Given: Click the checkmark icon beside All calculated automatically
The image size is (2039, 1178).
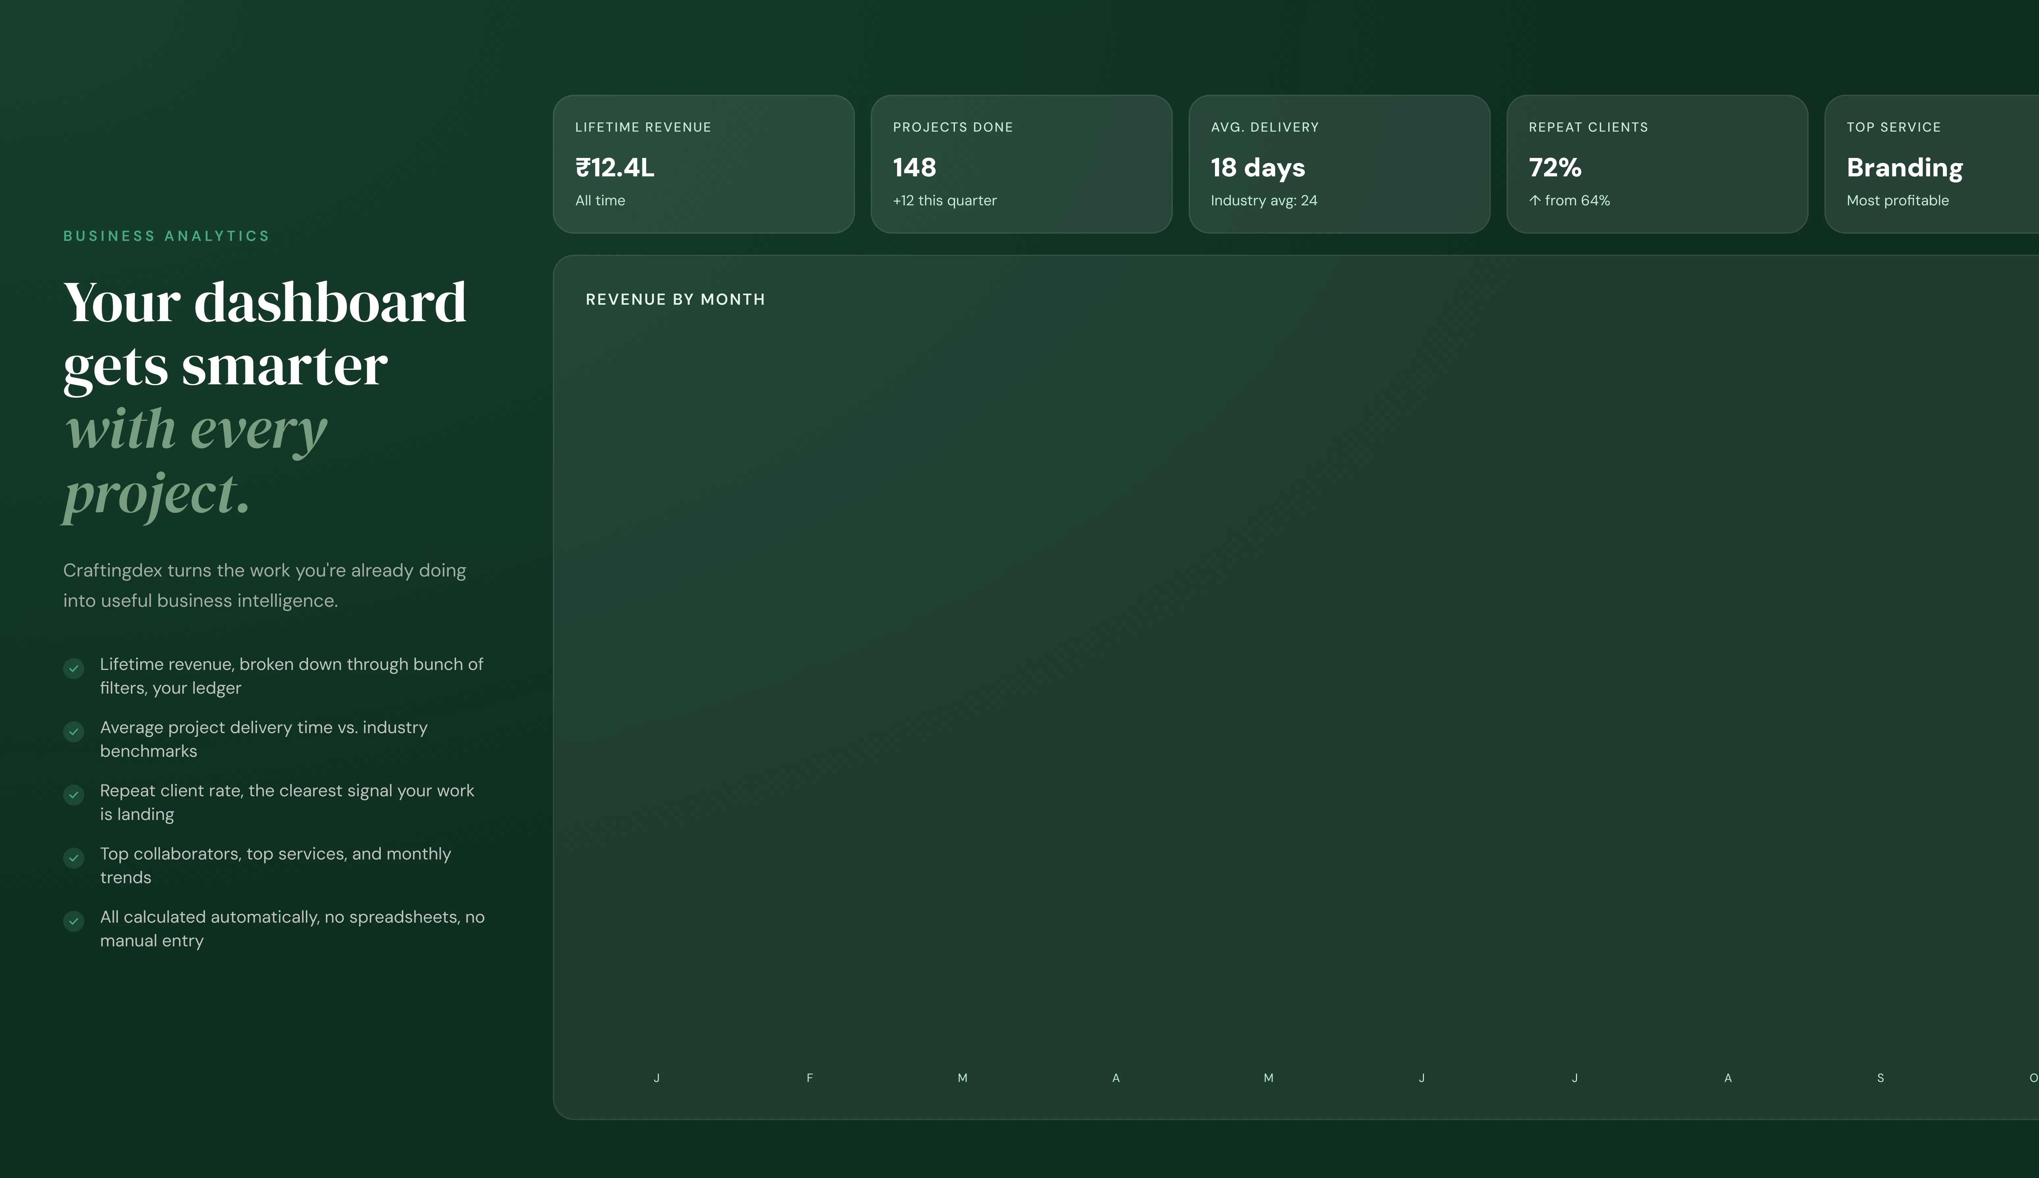Looking at the screenshot, I should (74, 921).
